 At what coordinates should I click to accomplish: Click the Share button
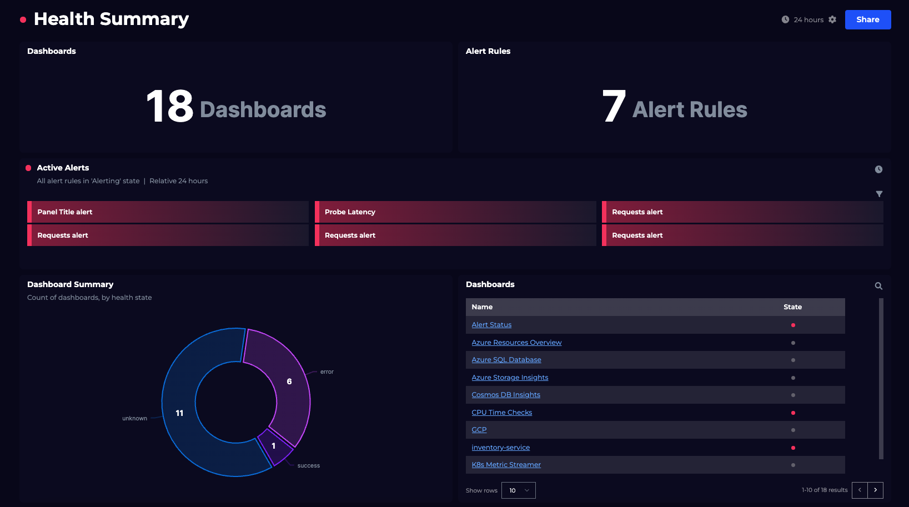click(867, 19)
